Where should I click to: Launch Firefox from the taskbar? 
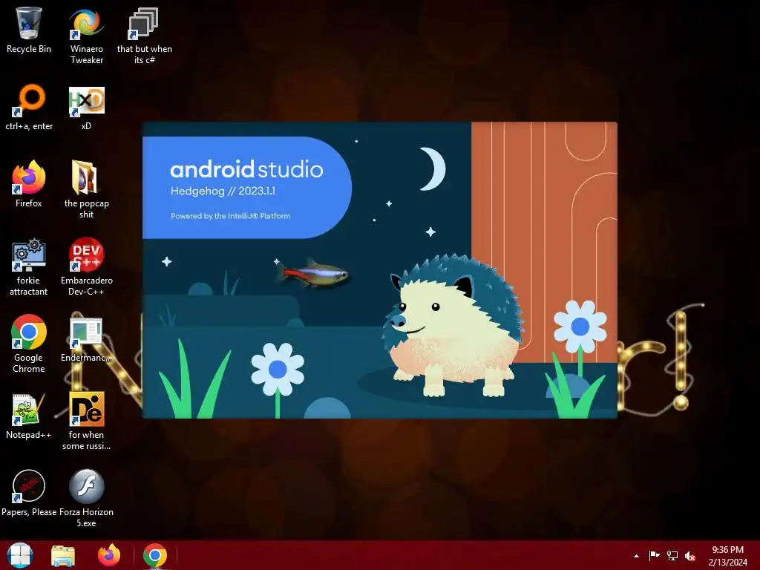(x=109, y=555)
